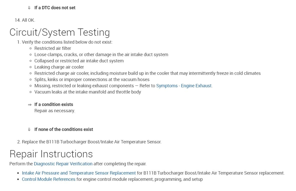Click 'Verify the conditions listed below' step
The width and height of the screenshot is (296, 191).
tap(67, 42)
